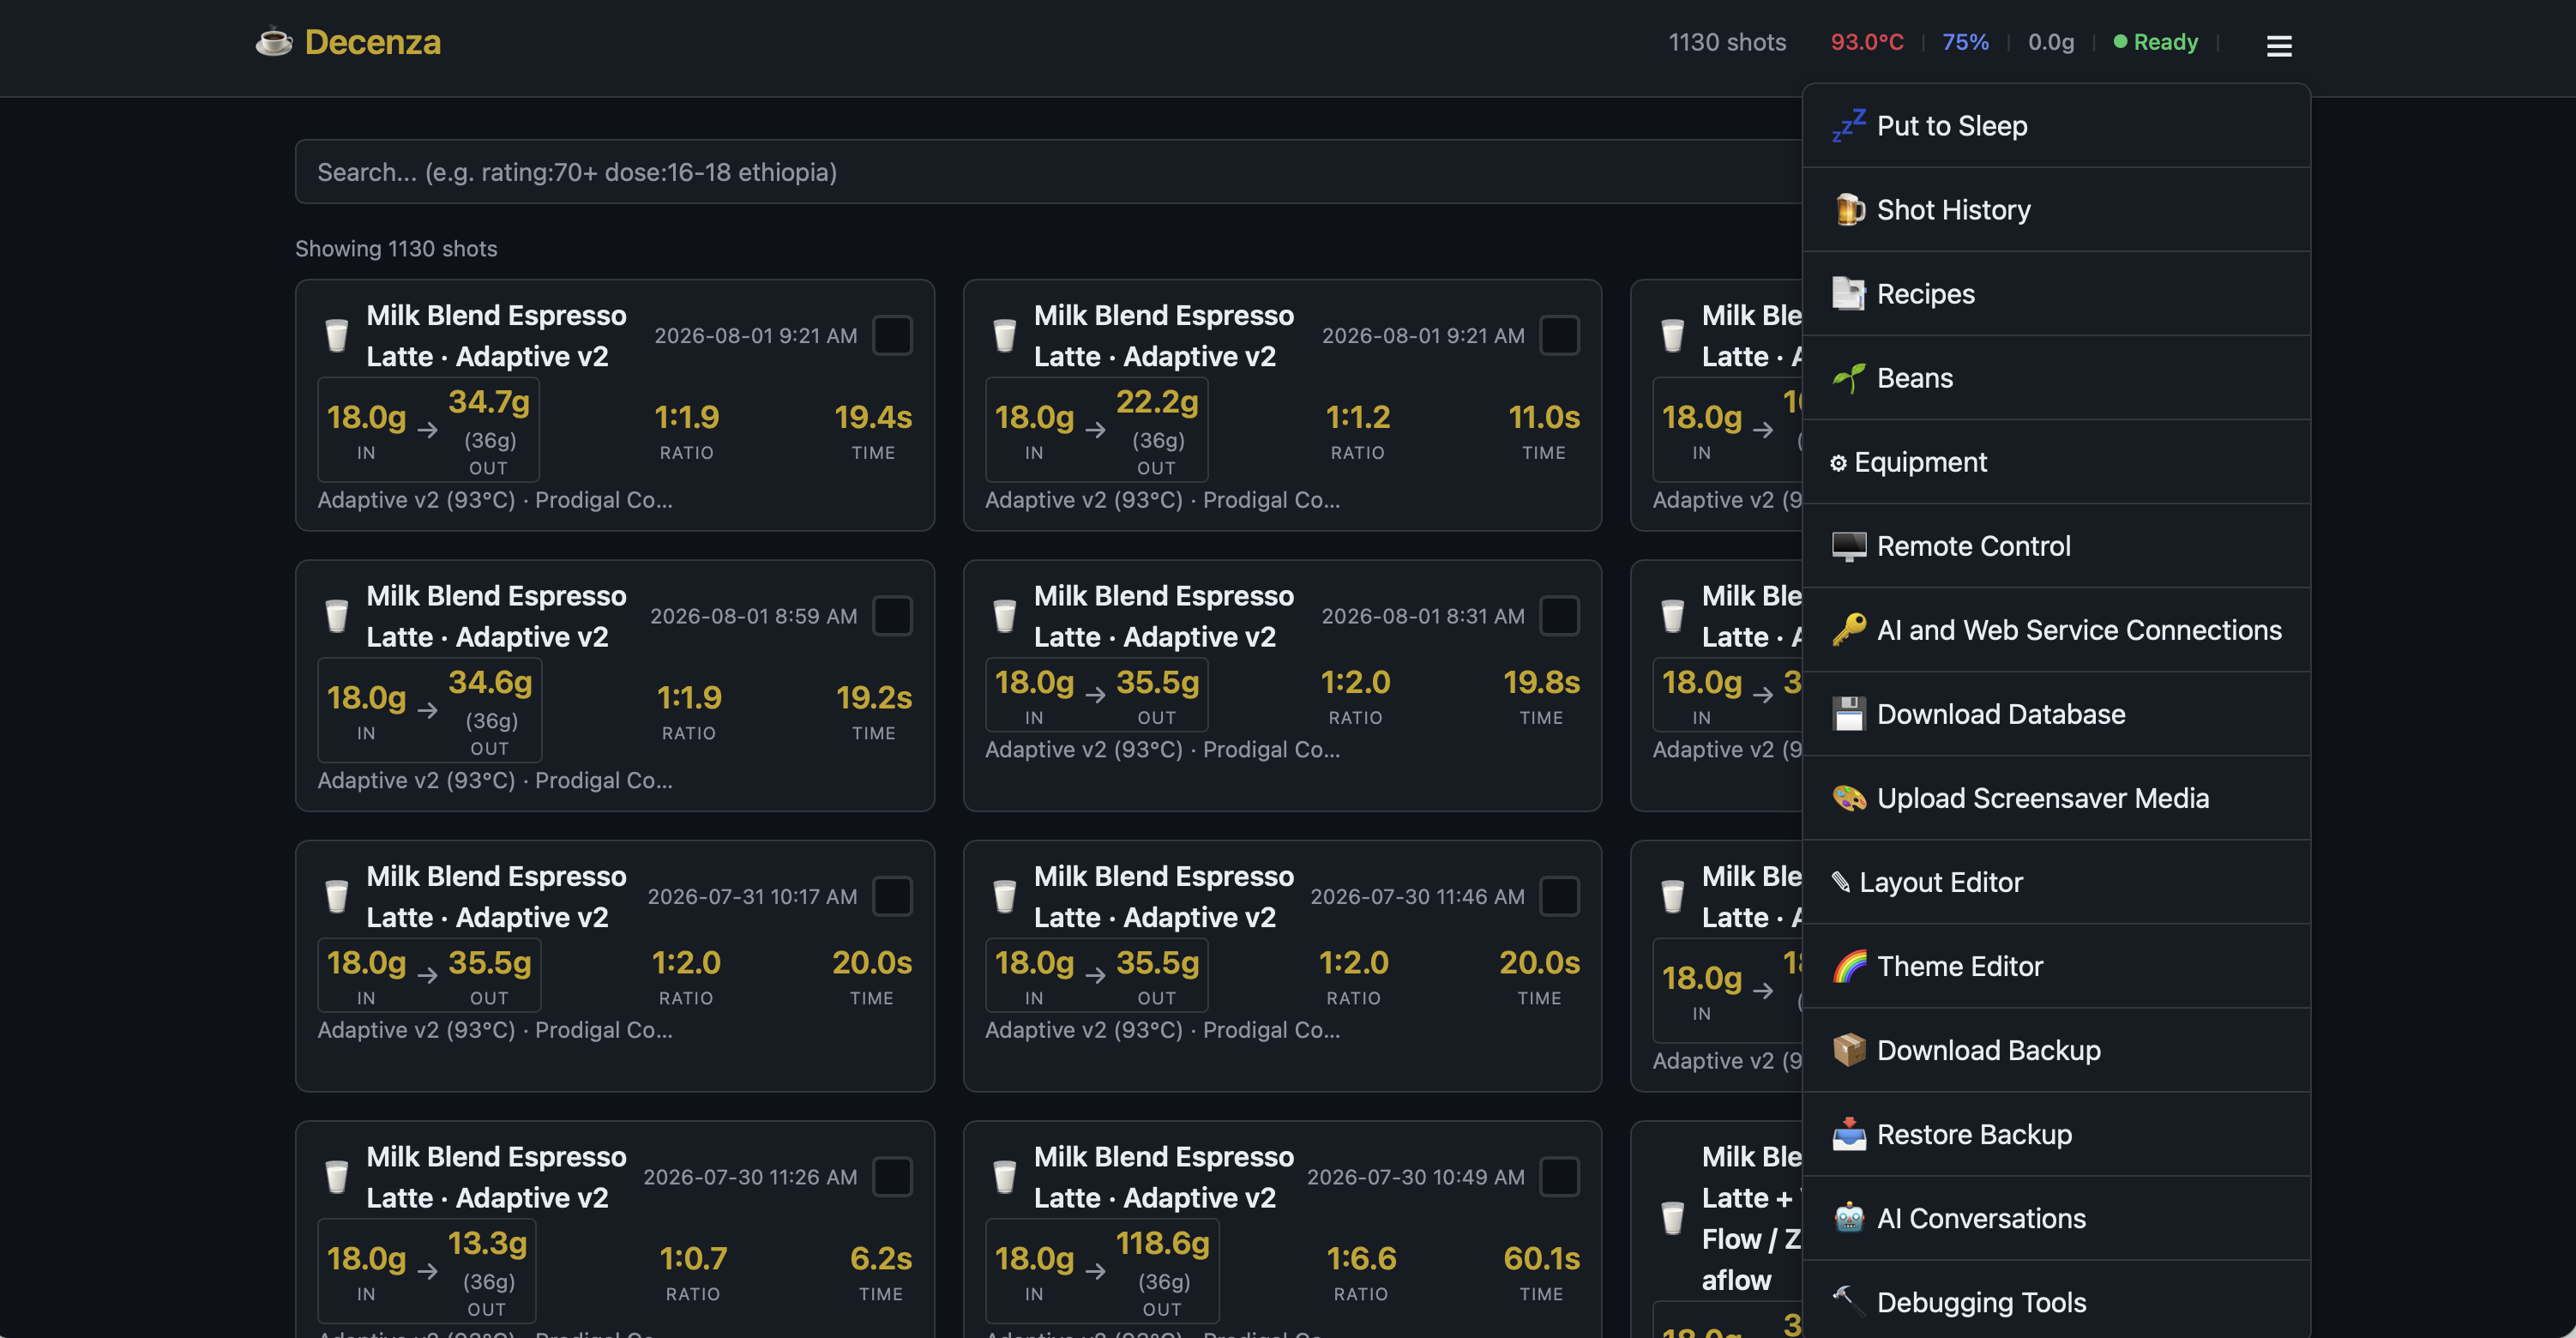
Task: Open Shot History via the beer mug icon
Action: [1848, 210]
